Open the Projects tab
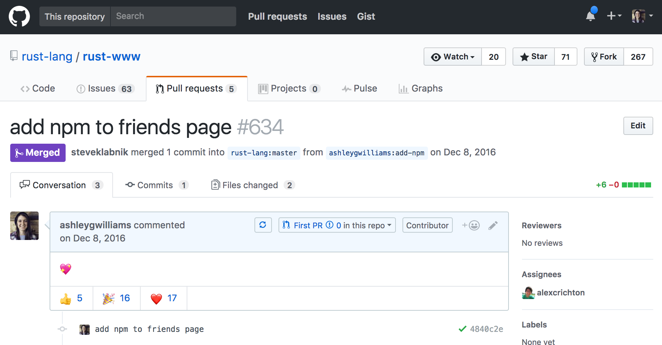The image size is (662, 345). point(289,89)
